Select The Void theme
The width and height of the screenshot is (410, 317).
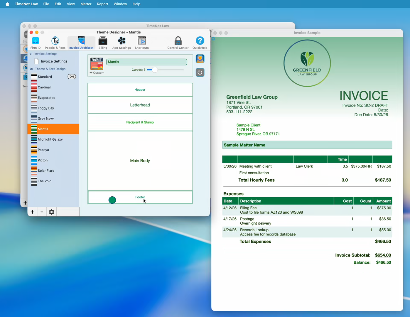click(x=53, y=181)
